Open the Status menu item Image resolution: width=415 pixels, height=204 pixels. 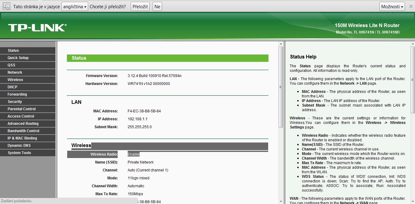pyautogui.click(x=28, y=51)
